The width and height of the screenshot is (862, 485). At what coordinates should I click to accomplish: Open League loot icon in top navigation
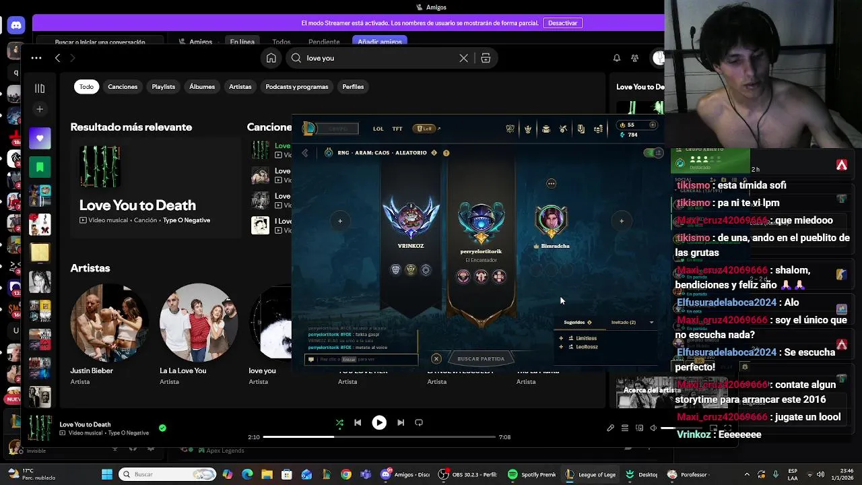[x=563, y=129]
